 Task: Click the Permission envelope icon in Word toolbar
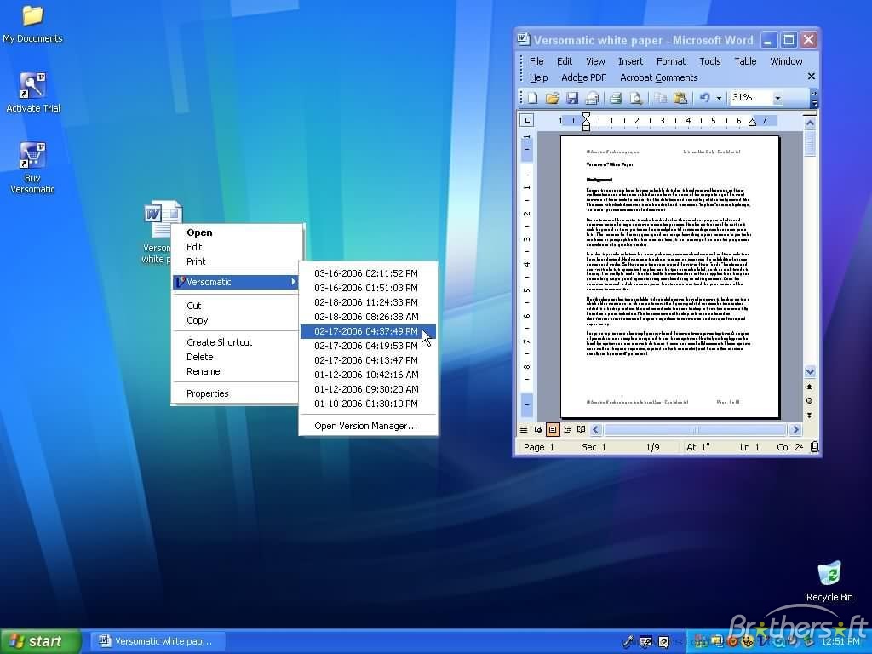[x=592, y=99]
